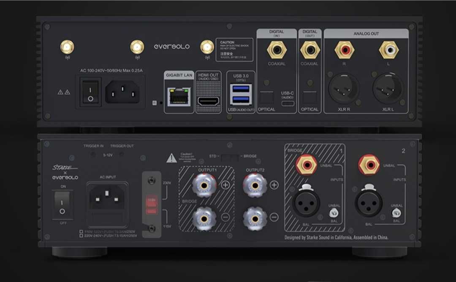Image resolution: width=456 pixels, height=282 pixels.
Task: Click the 'OUTPUT1' label
Action: tap(207, 170)
